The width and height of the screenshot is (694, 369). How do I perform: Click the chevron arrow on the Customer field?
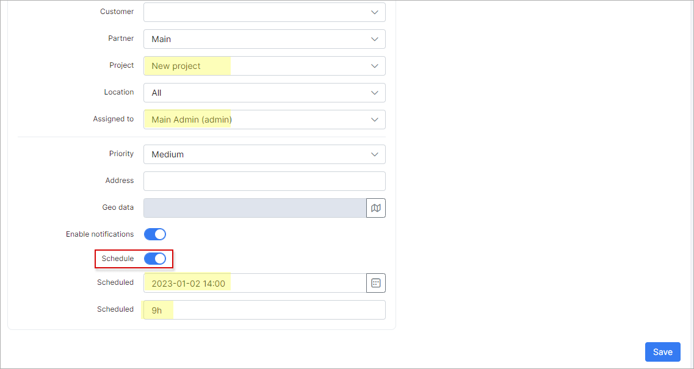(374, 12)
